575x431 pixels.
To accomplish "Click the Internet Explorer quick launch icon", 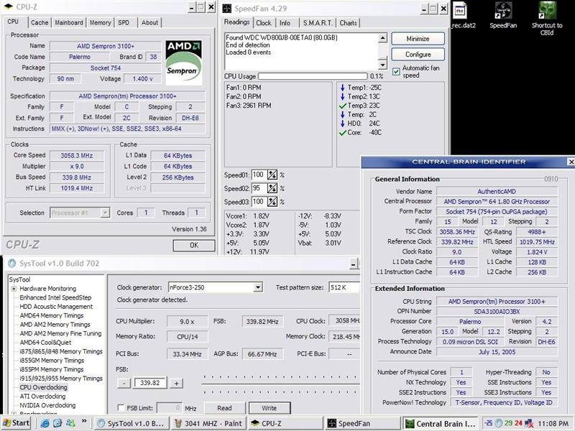I will tap(45, 423).
